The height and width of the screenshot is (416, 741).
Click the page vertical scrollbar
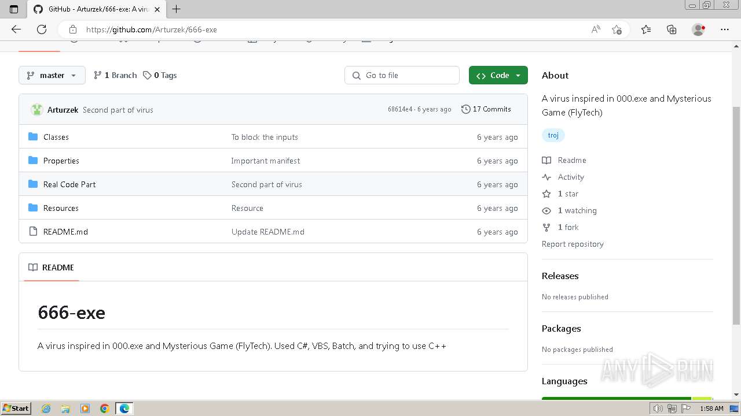tap(736, 216)
